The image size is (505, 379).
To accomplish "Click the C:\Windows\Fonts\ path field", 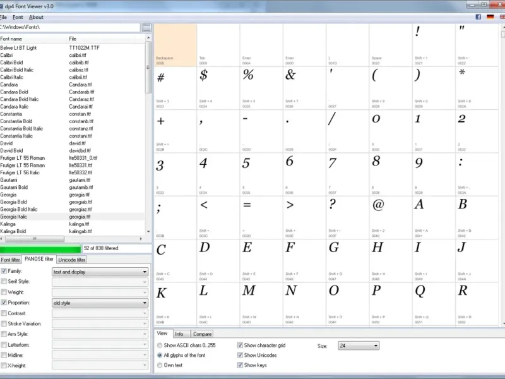I will (x=70, y=27).
